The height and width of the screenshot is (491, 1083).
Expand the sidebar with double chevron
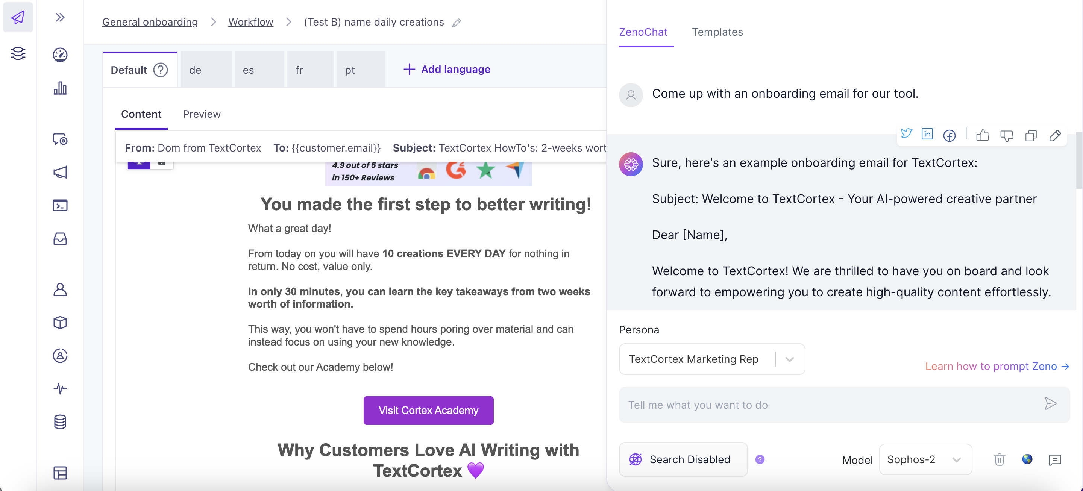tap(60, 17)
